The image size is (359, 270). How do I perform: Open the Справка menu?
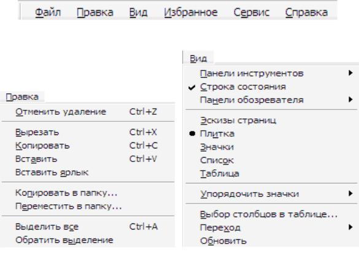point(306,12)
